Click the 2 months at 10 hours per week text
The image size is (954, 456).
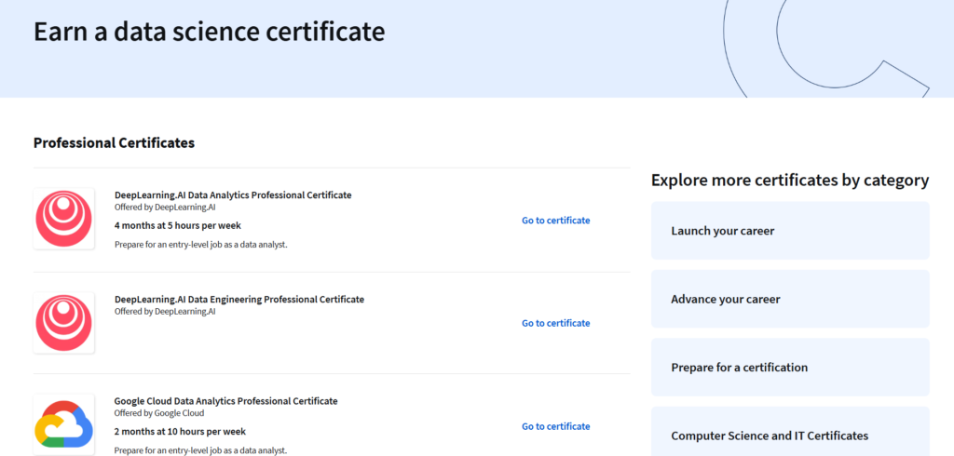(x=180, y=432)
